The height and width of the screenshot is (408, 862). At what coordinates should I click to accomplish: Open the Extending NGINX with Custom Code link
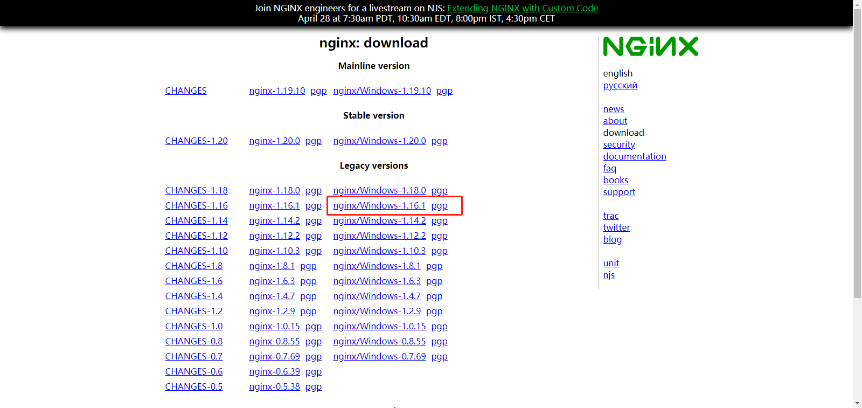(523, 8)
